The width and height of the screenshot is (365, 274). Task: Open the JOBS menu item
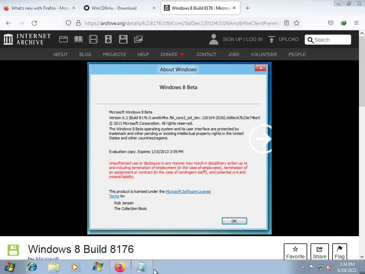pyautogui.click(x=233, y=55)
